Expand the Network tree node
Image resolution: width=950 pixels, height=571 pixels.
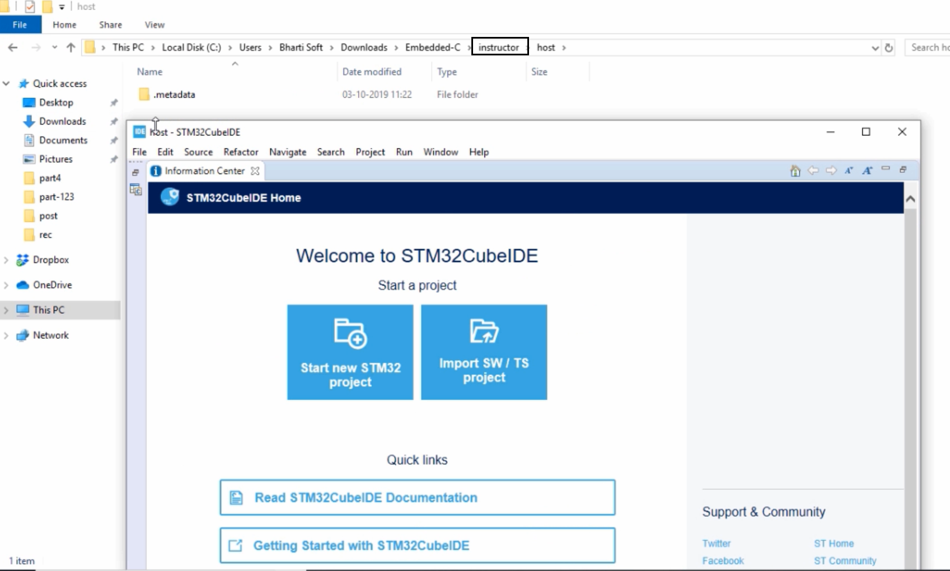pyautogui.click(x=6, y=336)
